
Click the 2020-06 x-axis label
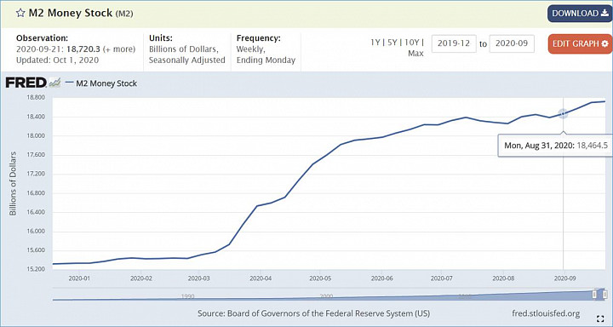(381, 279)
